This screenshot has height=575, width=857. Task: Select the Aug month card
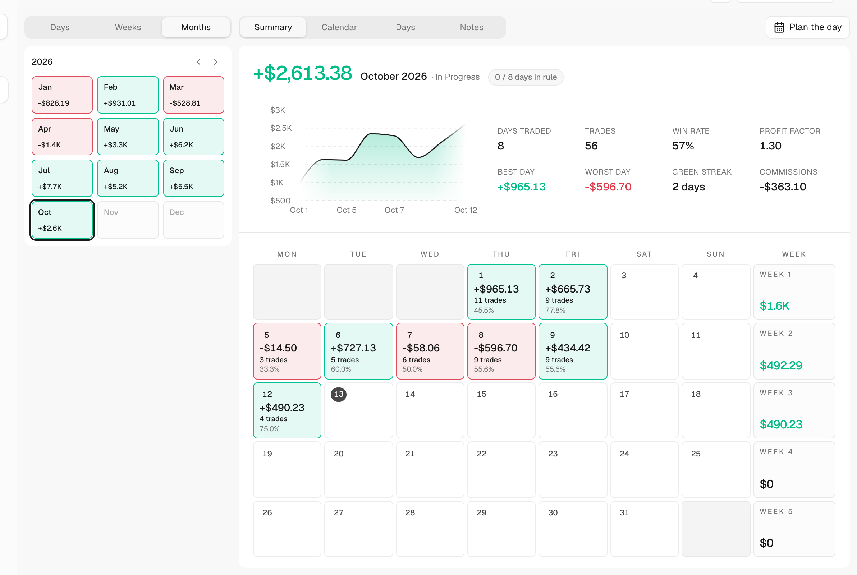coord(128,178)
